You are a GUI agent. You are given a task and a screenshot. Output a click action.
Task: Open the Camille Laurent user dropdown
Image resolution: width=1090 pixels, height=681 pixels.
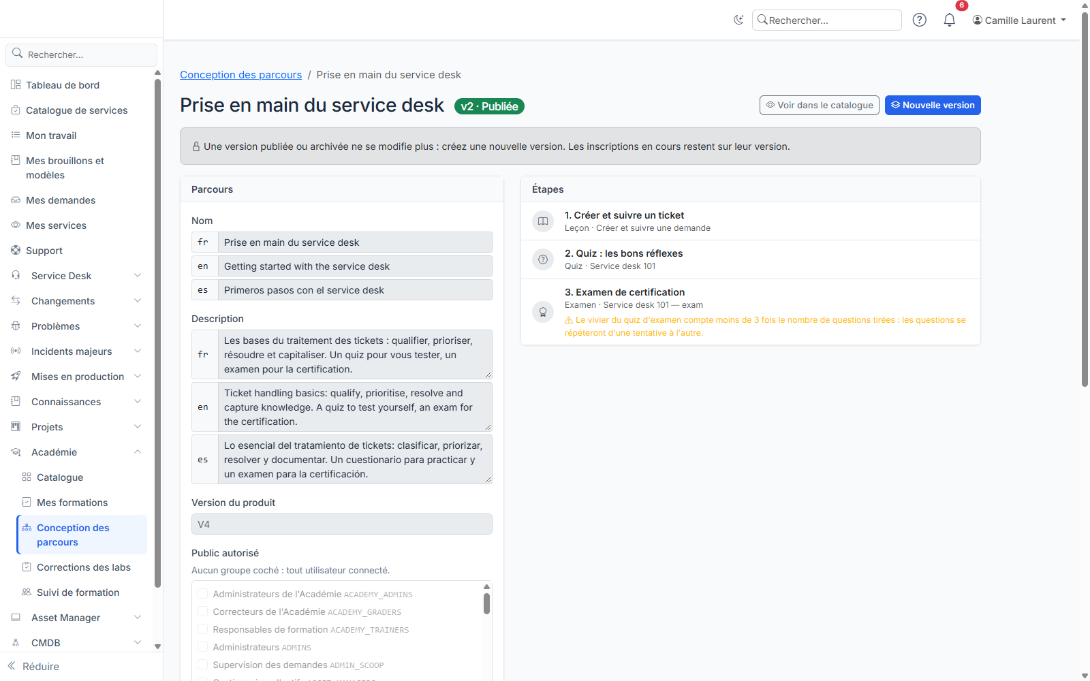pyautogui.click(x=1019, y=20)
